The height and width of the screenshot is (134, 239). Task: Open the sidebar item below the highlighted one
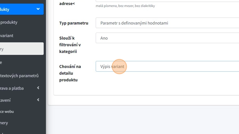(1, 62)
